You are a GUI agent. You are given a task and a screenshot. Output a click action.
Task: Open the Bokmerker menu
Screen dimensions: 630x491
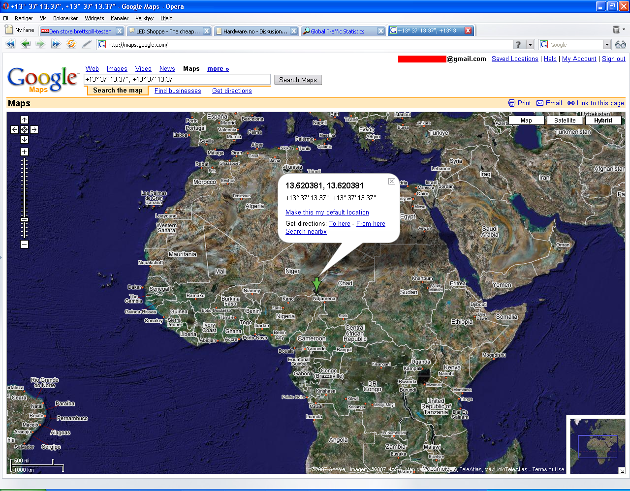pos(65,18)
